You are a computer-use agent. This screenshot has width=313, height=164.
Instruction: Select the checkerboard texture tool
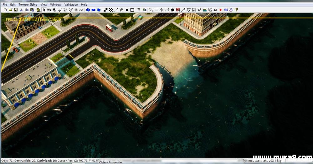111,10
